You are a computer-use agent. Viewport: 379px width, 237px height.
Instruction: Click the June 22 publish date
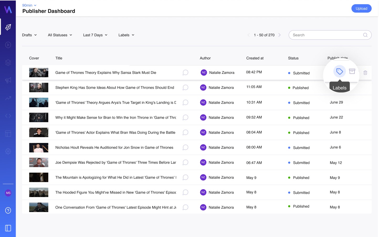(x=336, y=117)
